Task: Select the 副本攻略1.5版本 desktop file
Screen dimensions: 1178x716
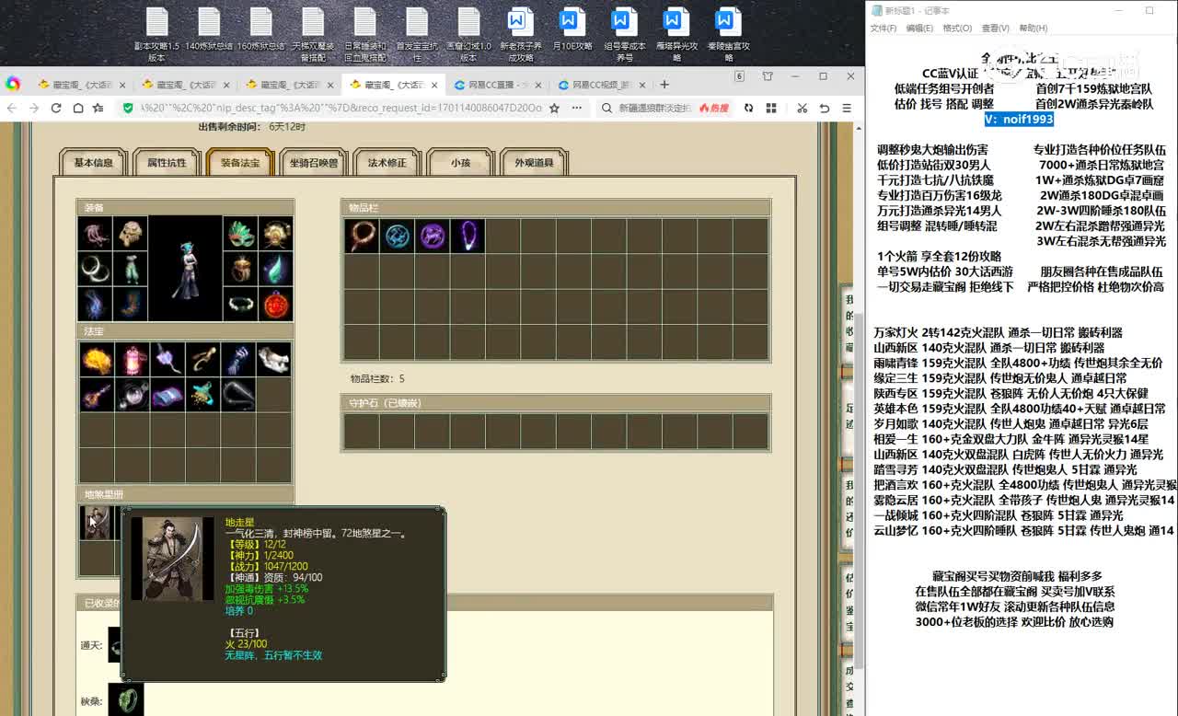Action: tap(157, 34)
